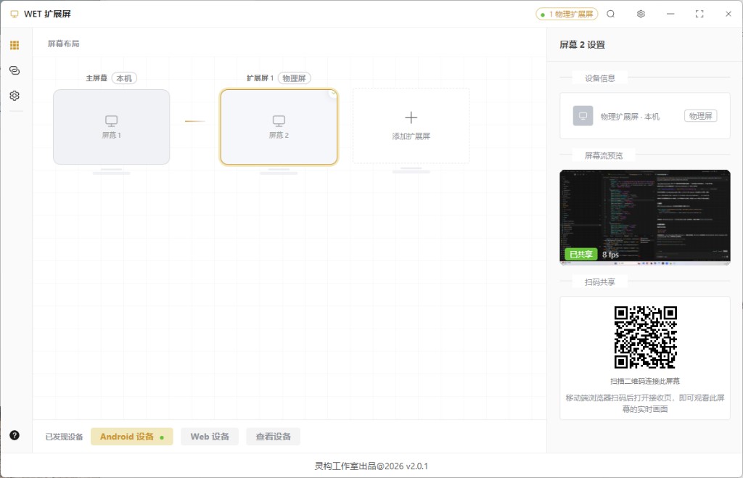The image size is (743, 478).
Task: Click the plus icon to add screen
Action: tap(411, 118)
